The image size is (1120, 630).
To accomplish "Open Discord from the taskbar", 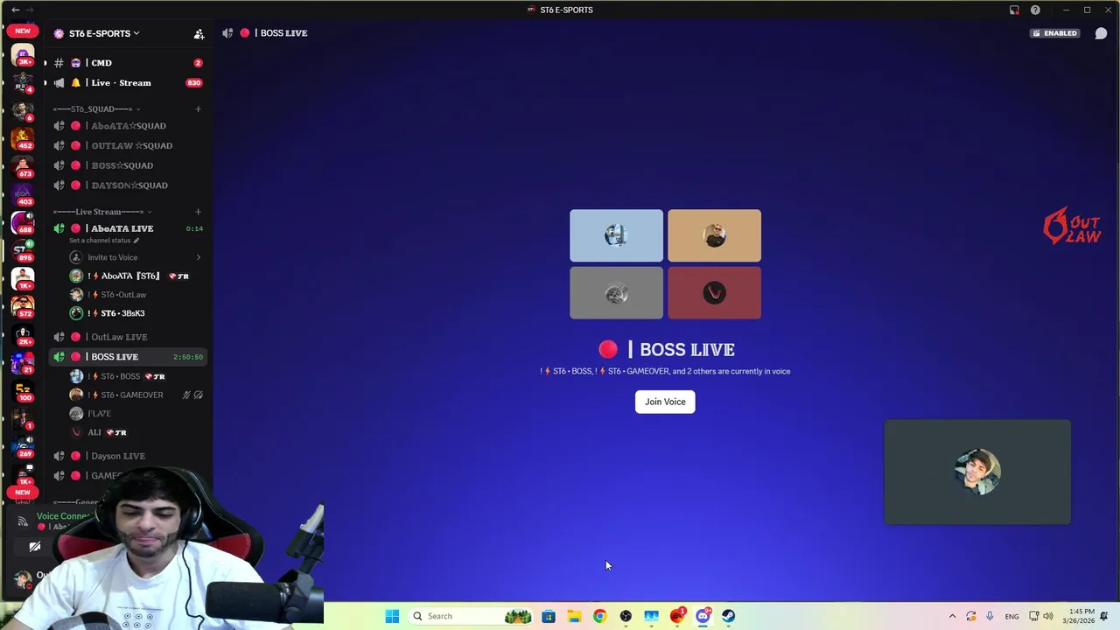I will [703, 616].
